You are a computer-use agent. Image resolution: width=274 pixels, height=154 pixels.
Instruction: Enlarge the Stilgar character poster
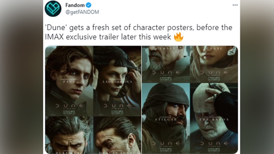pyautogui.click(x=166, y=117)
